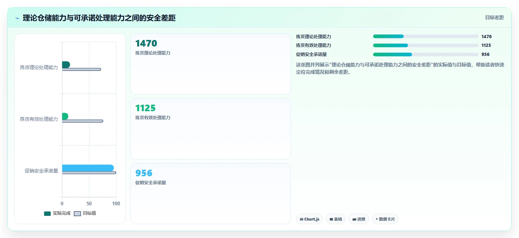Select the 进度 tag chip
Image resolution: width=519 pixels, height=238 pixels.
pyautogui.click(x=358, y=219)
